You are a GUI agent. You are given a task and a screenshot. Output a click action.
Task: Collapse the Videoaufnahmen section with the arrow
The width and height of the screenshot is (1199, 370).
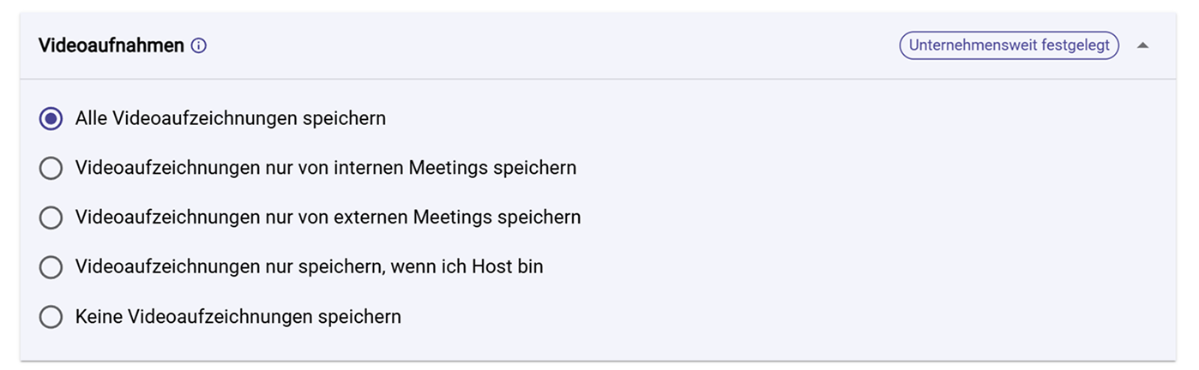click(1142, 46)
